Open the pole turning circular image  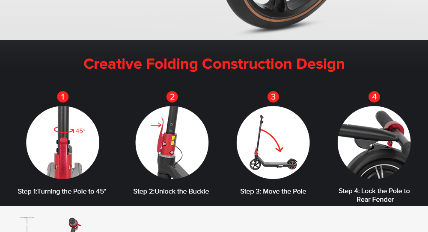click(63, 143)
